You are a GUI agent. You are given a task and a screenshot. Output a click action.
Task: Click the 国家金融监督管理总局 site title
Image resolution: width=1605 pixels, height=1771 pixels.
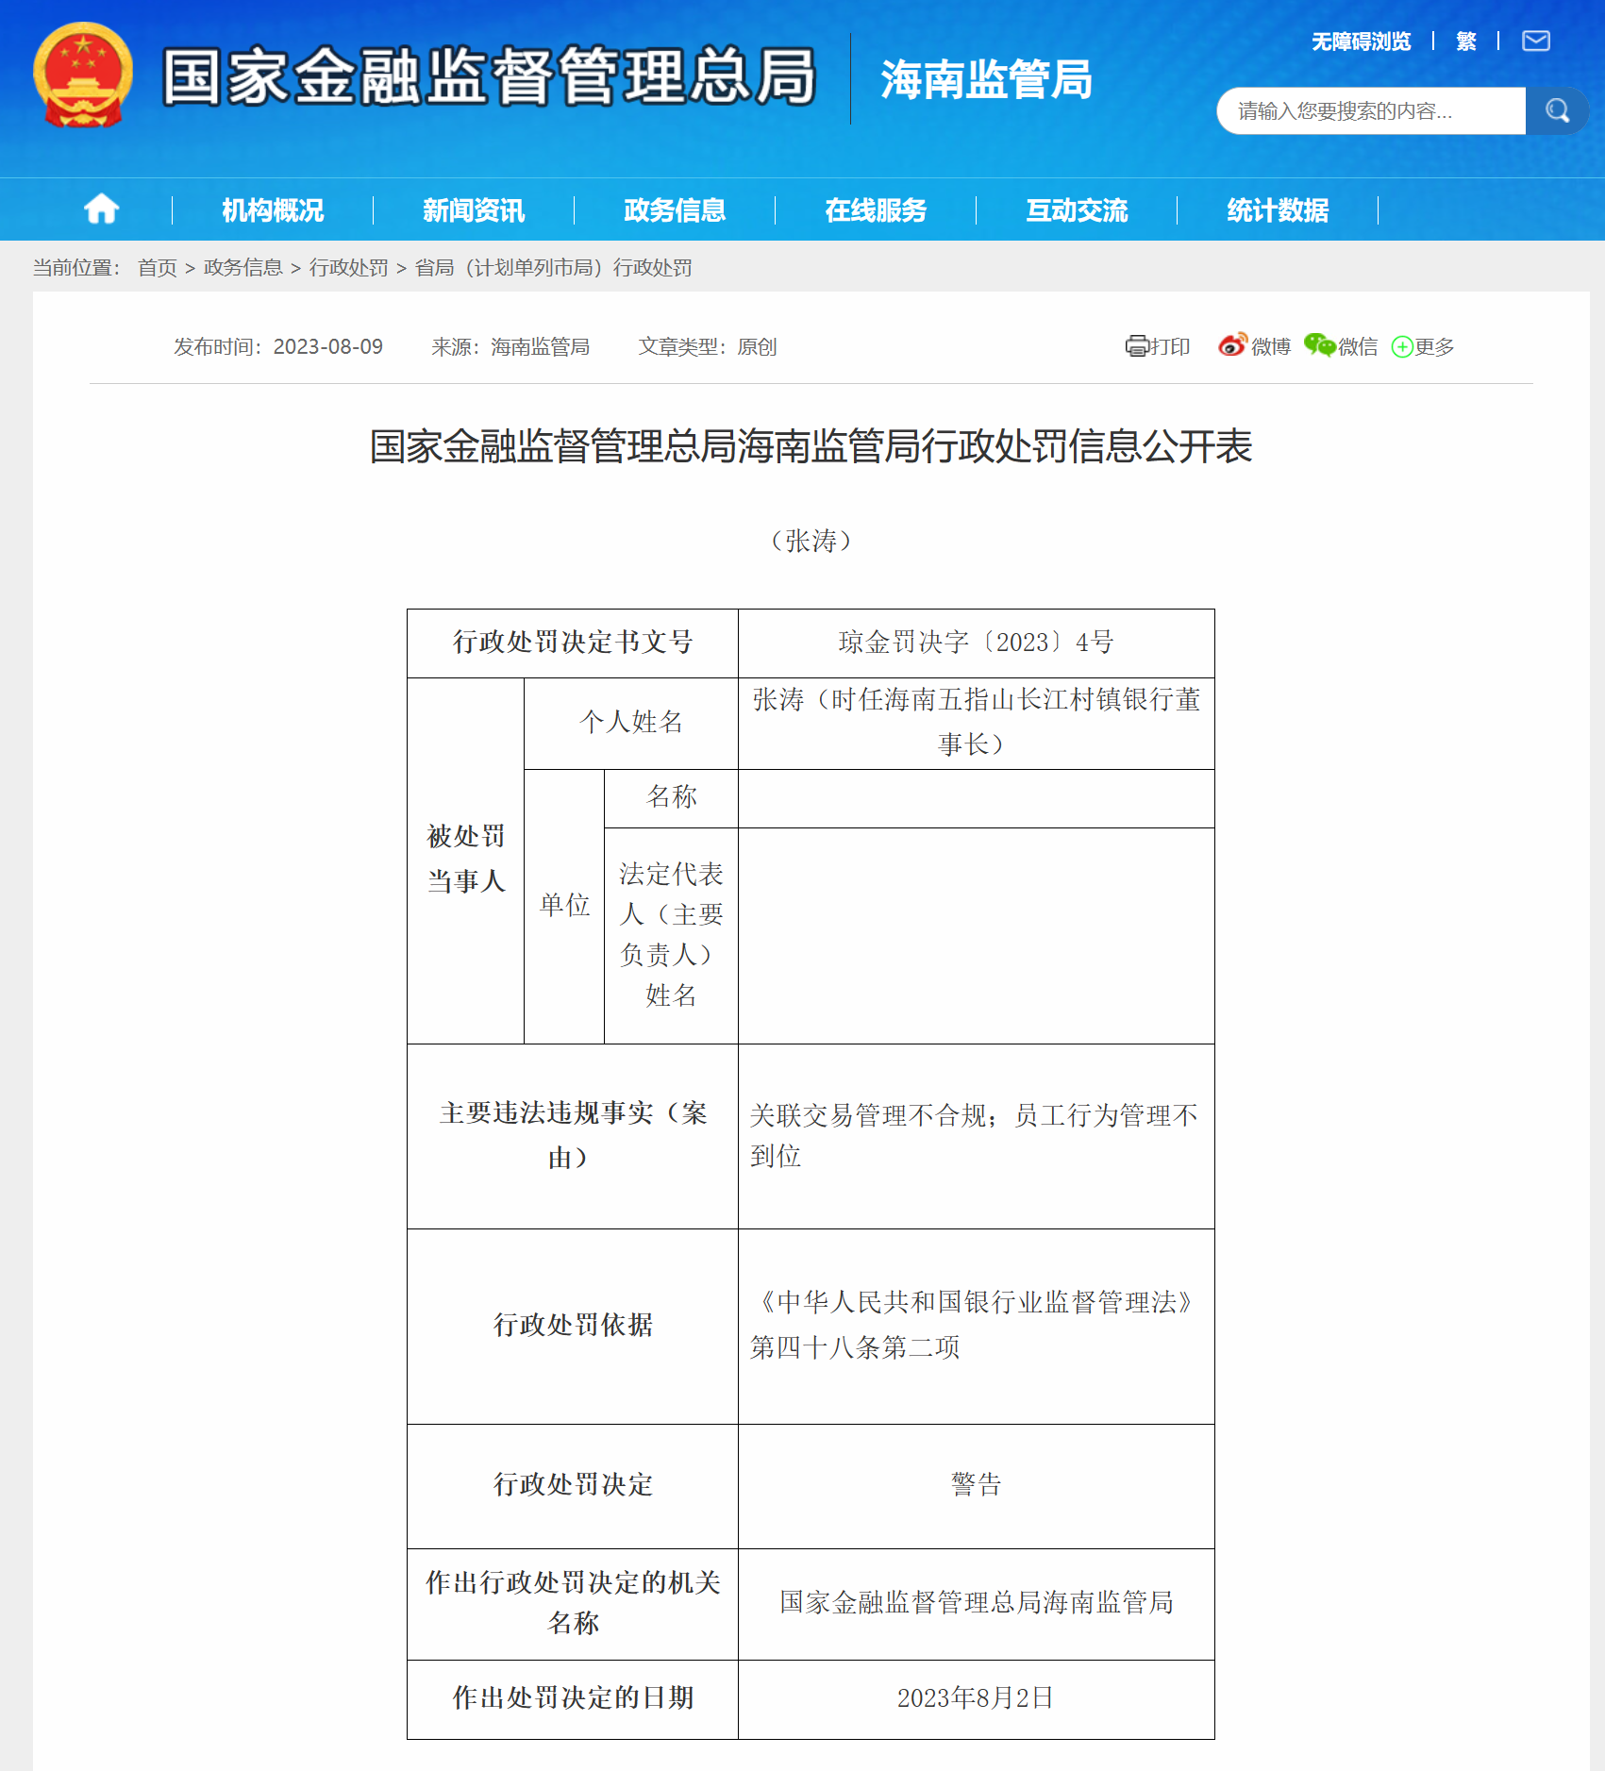(489, 76)
